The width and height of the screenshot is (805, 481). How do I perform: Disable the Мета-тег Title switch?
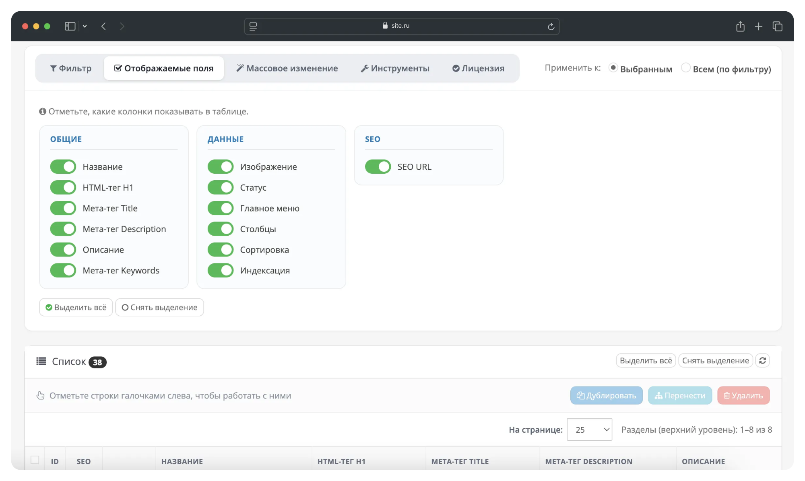tap(63, 208)
